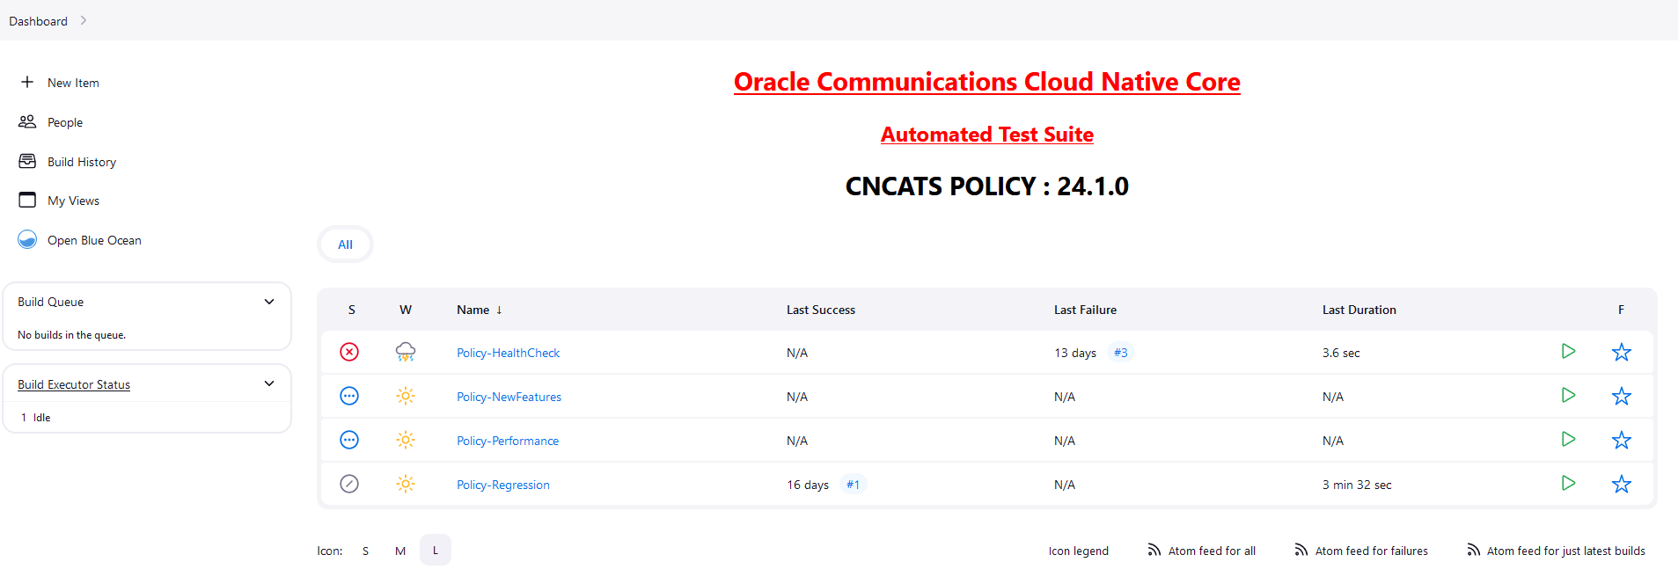This screenshot has width=1678, height=584.
Task: Click the 'Idle' executor status entry
Action: coord(41,418)
